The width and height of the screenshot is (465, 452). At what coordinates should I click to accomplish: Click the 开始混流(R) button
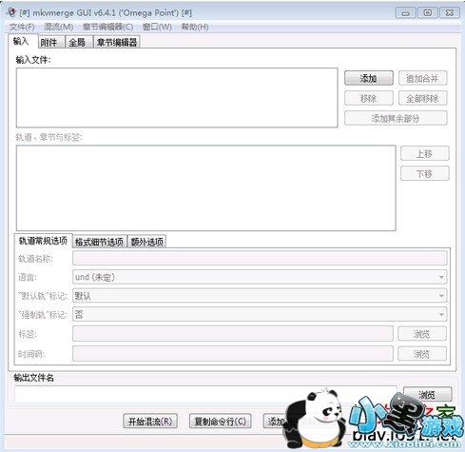(x=150, y=422)
